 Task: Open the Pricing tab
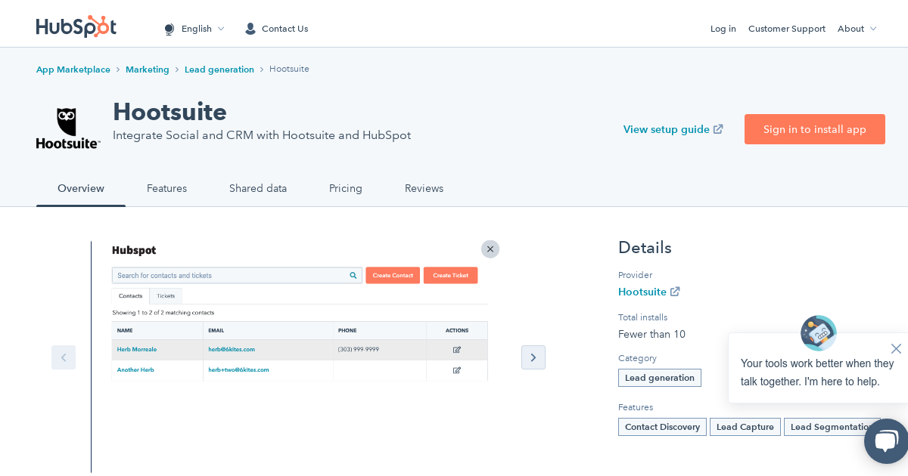pos(346,188)
